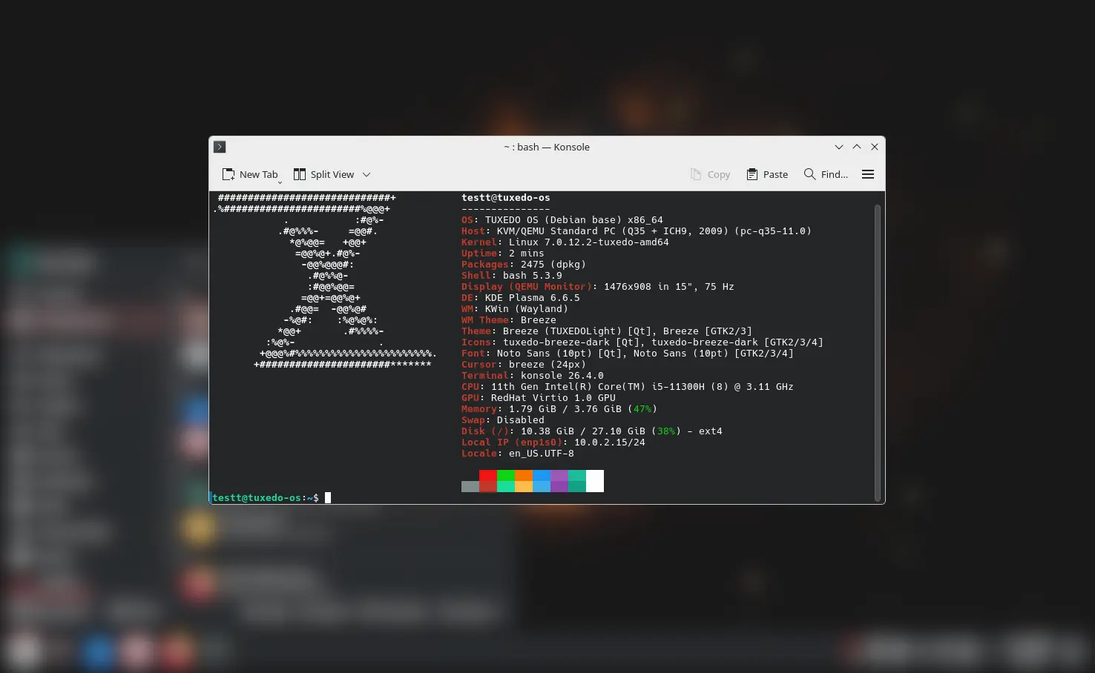Viewport: 1095px width, 673px height.
Task: Click the Theme 'Breeze (TUXEDOLight)' line
Action: [x=607, y=331]
